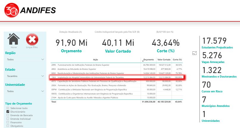This screenshot has height=128, width=240.
Task: Select the Financeiro budget type checkbox
Action: [x=8, y=122]
